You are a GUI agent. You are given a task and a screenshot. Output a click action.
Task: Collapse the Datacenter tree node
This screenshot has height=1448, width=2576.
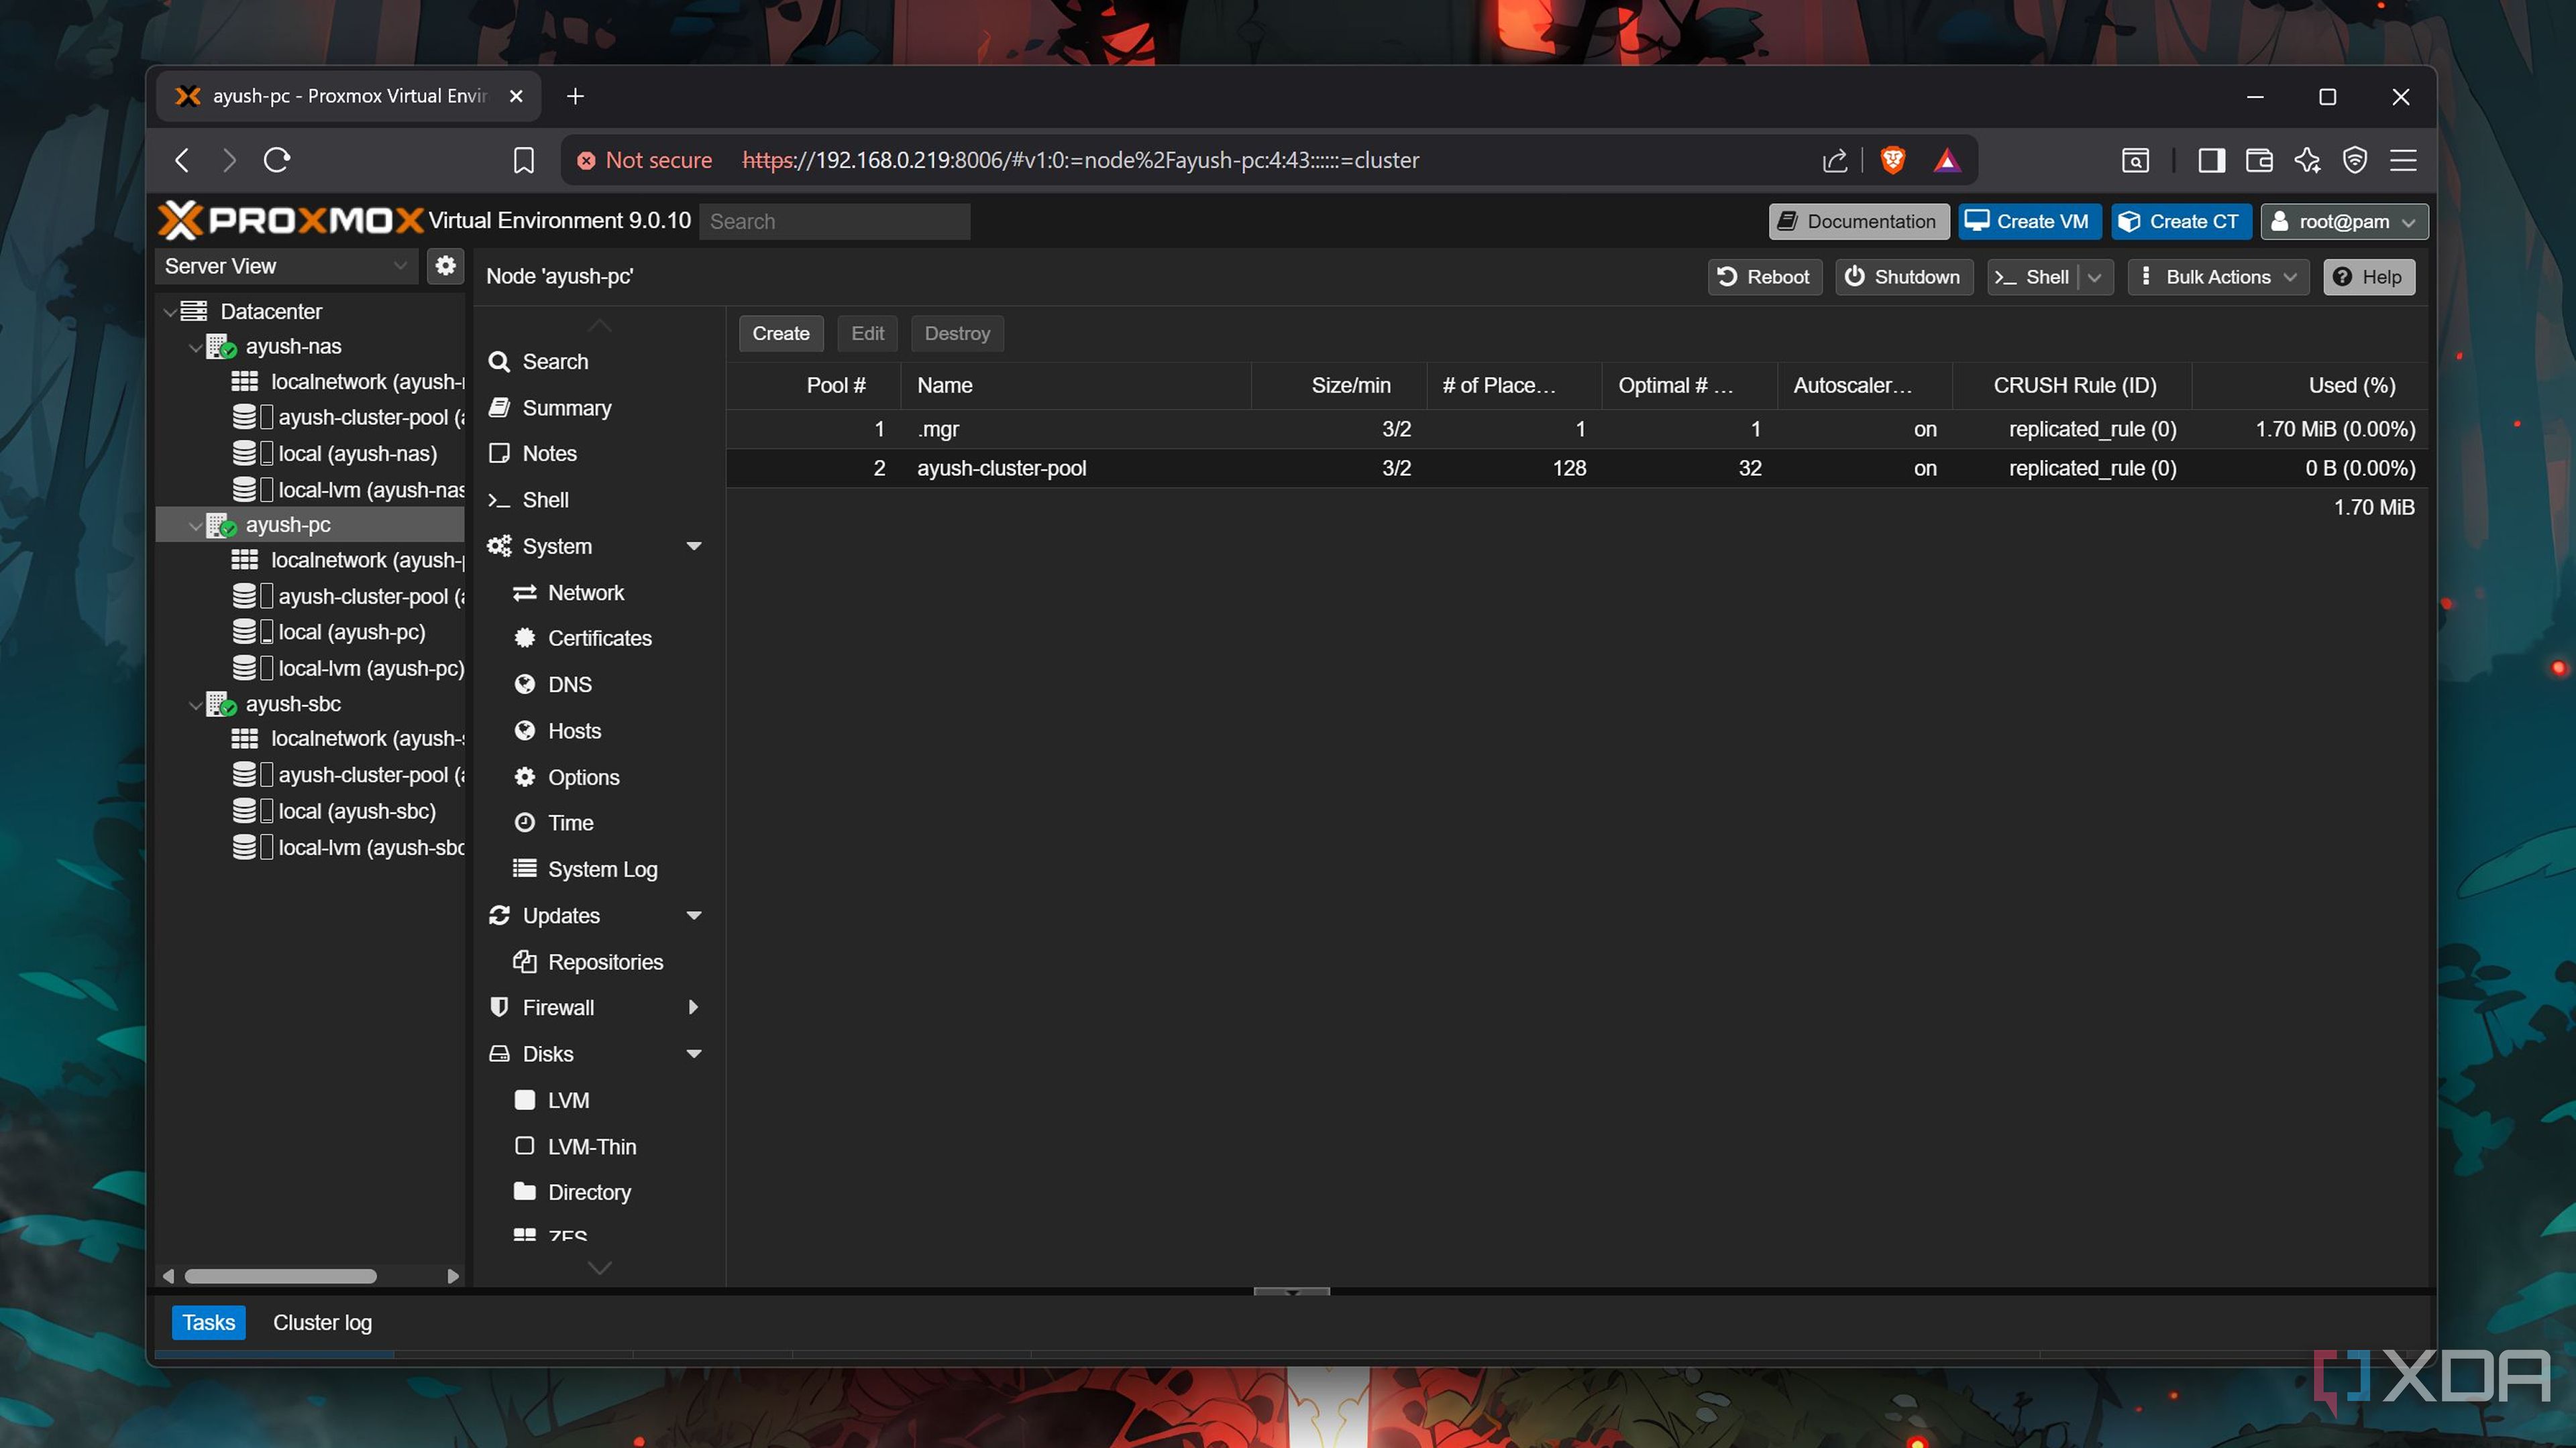click(170, 312)
